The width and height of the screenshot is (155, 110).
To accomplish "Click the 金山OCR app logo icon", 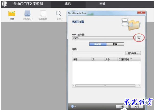I will coord(4,4).
